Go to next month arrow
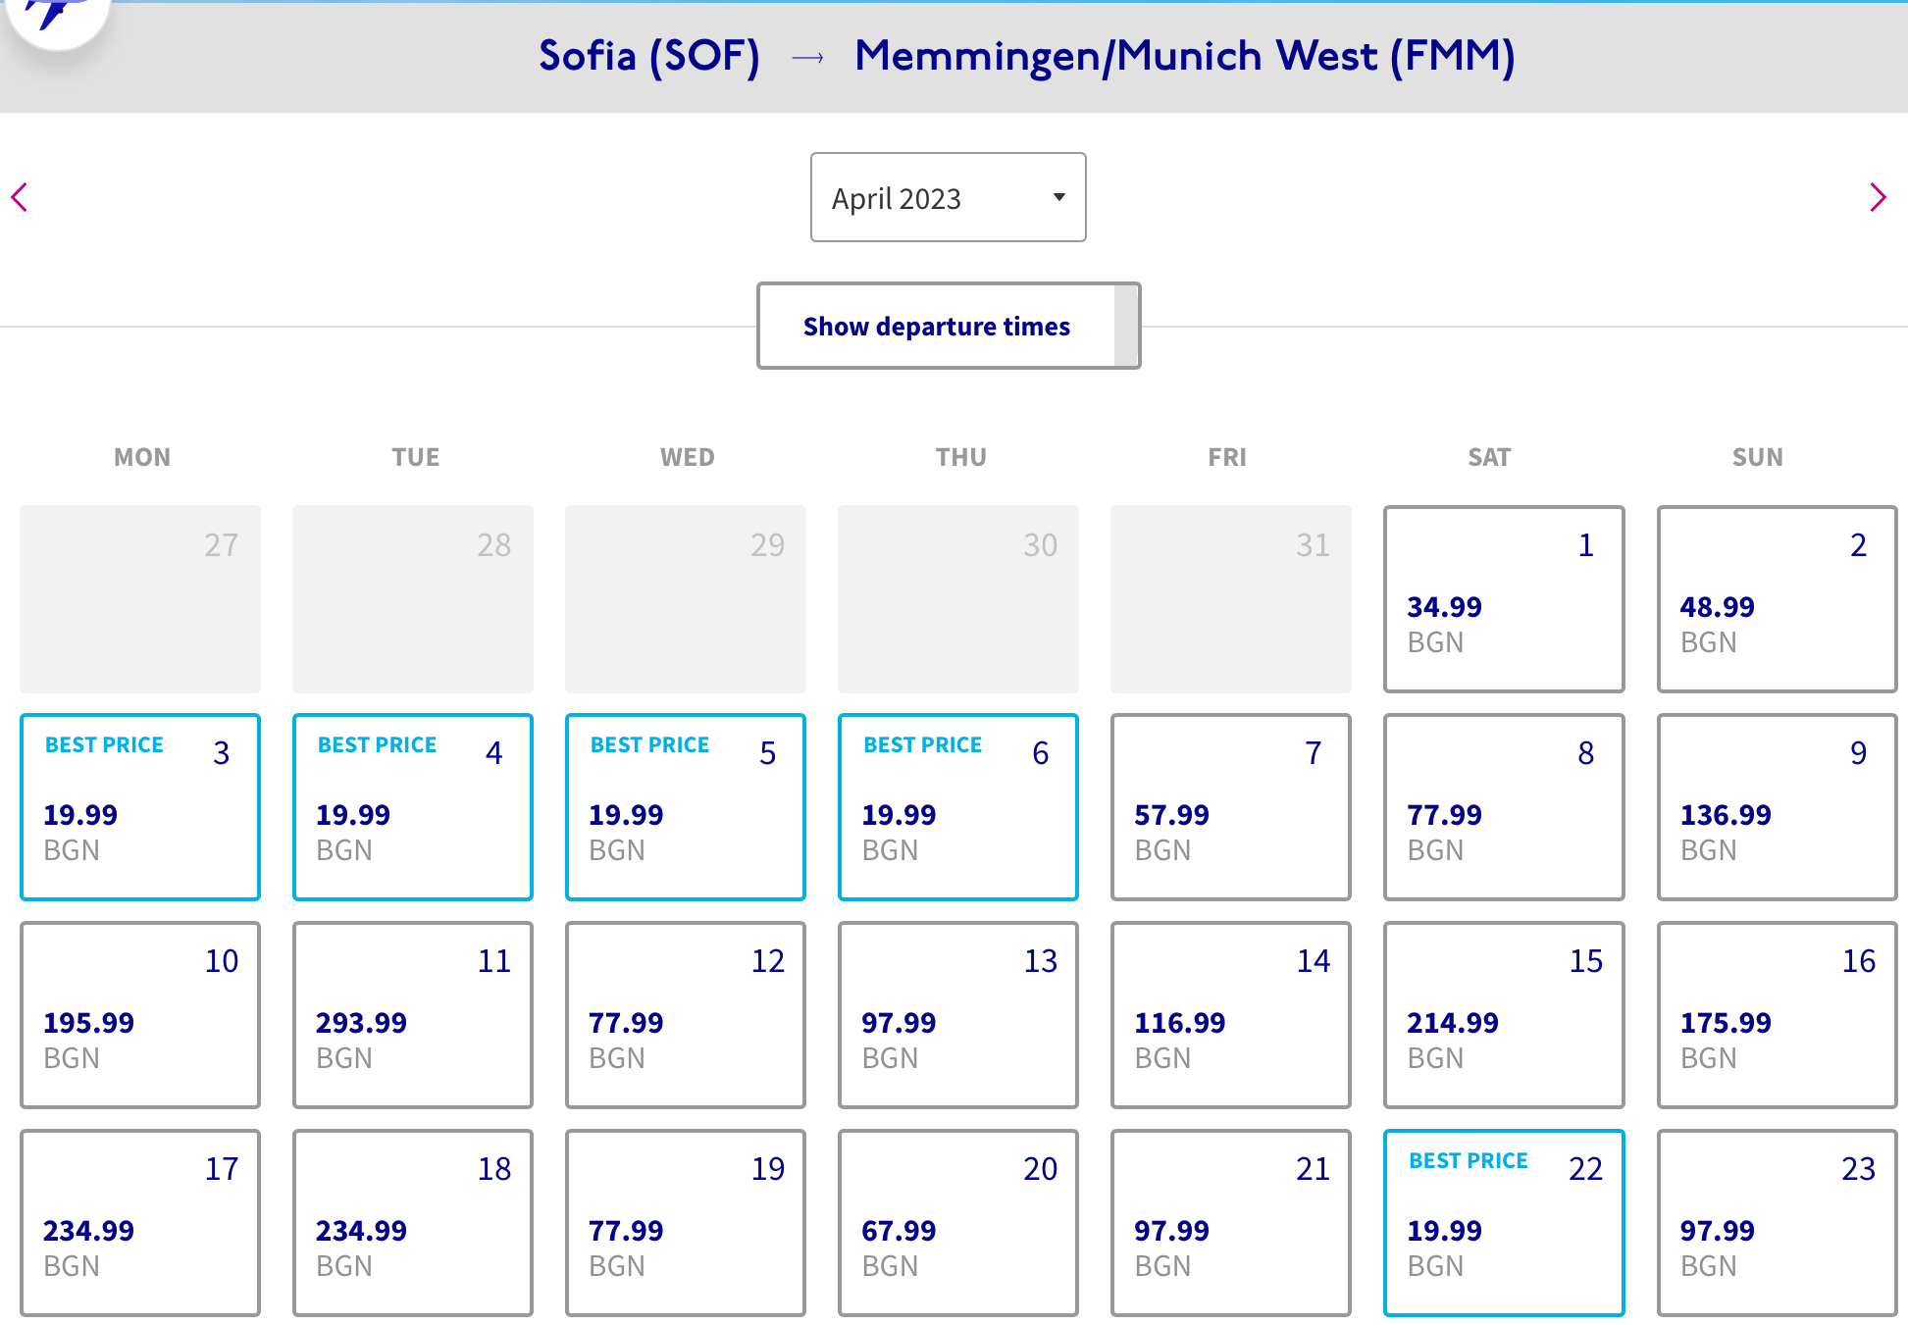Image resolution: width=1908 pixels, height=1325 pixels. (1877, 197)
